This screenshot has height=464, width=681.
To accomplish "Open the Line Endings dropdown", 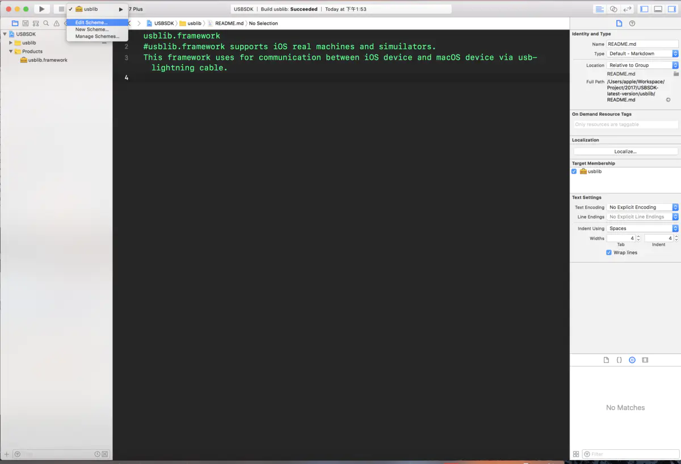I will tap(642, 217).
